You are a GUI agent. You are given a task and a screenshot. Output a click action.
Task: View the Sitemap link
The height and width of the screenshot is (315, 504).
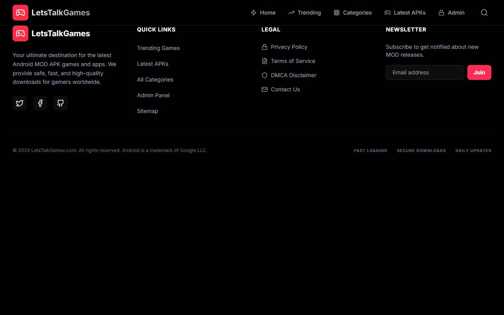pyautogui.click(x=148, y=111)
